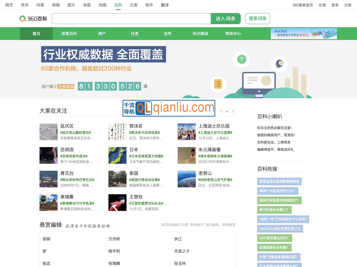
Task: Click the 搜索词条 button
Action: pyautogui.click(x=257, y=19)
